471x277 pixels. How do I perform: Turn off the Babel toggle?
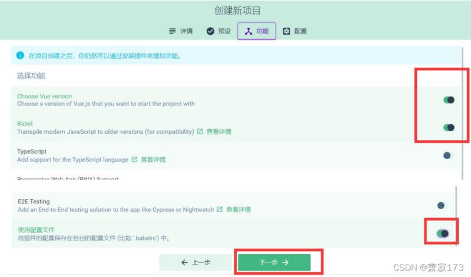click(449, 127)
